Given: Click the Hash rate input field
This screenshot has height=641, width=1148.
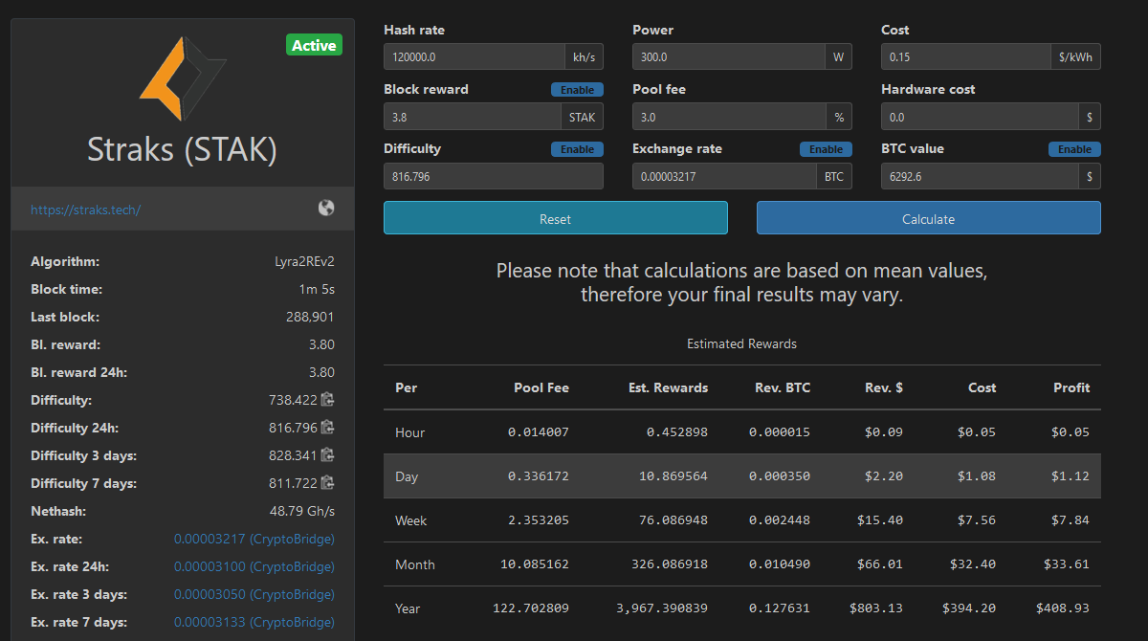Looking at the screenshot, I should click(474, 56).
